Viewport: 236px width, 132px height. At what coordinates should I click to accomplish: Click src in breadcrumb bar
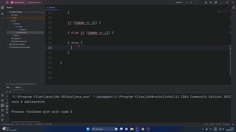click(17, 124)
